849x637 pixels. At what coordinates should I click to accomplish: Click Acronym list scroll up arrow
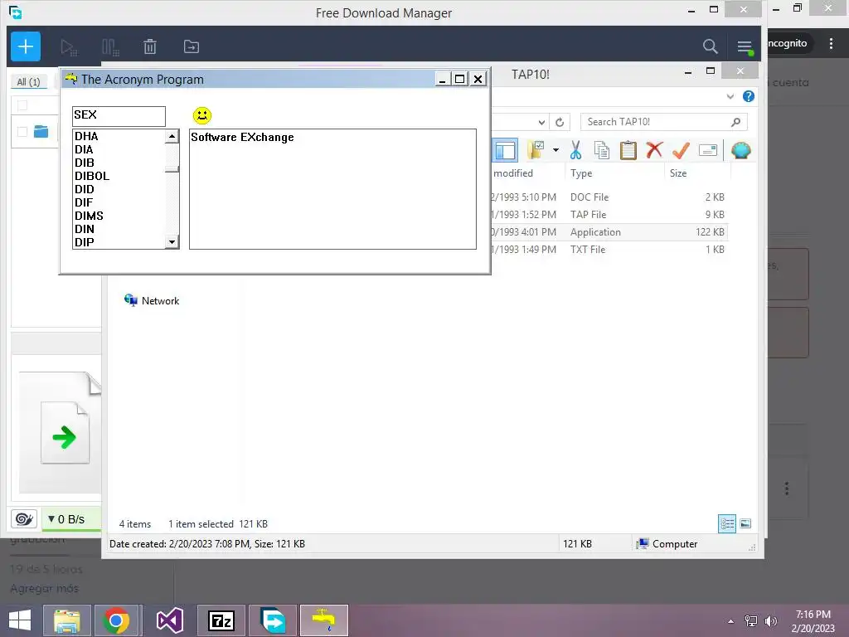172,136
